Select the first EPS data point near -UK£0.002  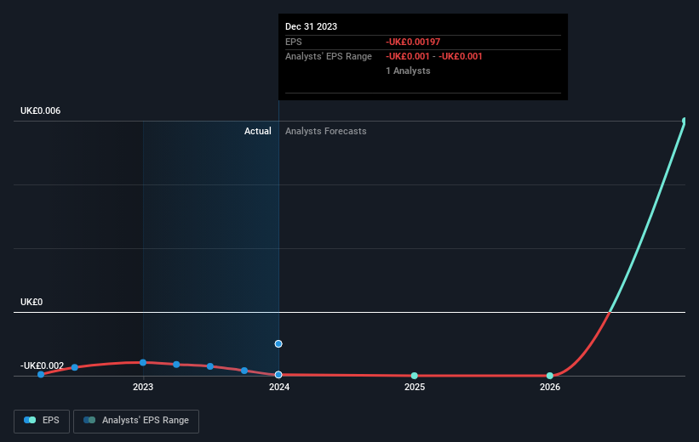click(41, 374)
